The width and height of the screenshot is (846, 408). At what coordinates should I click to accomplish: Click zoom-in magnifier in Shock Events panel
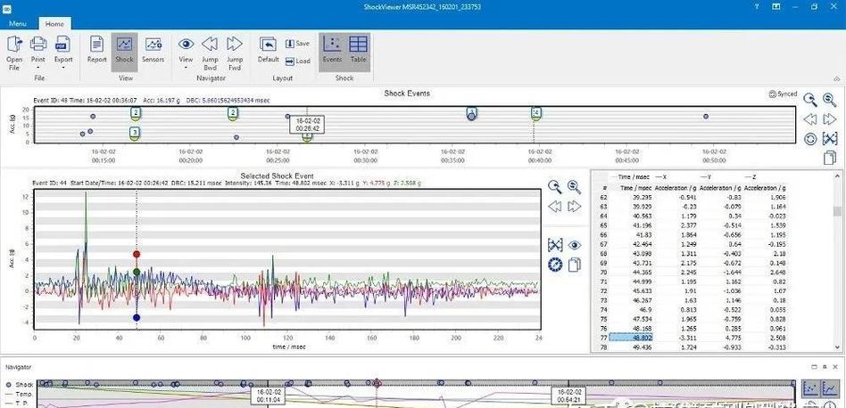point(809,99)
